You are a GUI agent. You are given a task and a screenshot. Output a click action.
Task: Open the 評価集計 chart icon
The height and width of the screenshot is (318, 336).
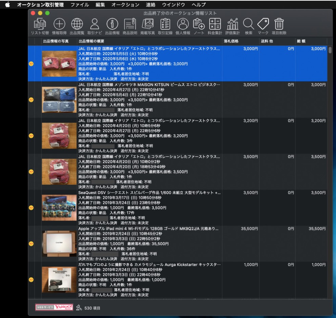233,24
